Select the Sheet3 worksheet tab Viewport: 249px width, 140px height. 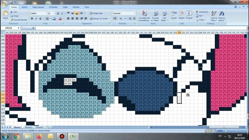point(39,127)
